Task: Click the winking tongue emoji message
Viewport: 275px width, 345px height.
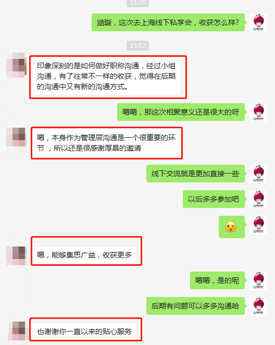Action: click(x=231, y=227)
